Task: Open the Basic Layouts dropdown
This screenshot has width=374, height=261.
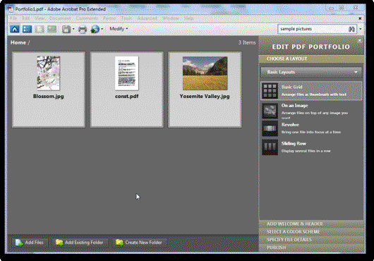Action: [x=311, y=72]
